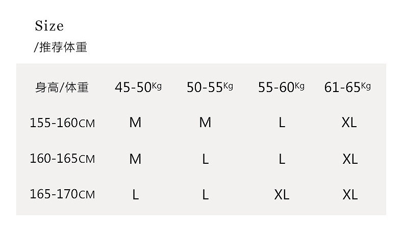Screen dimensions: 403x236
Task: Click size M for 155-160CM at 50-55Kg
Action: click(x=205, y=123)
